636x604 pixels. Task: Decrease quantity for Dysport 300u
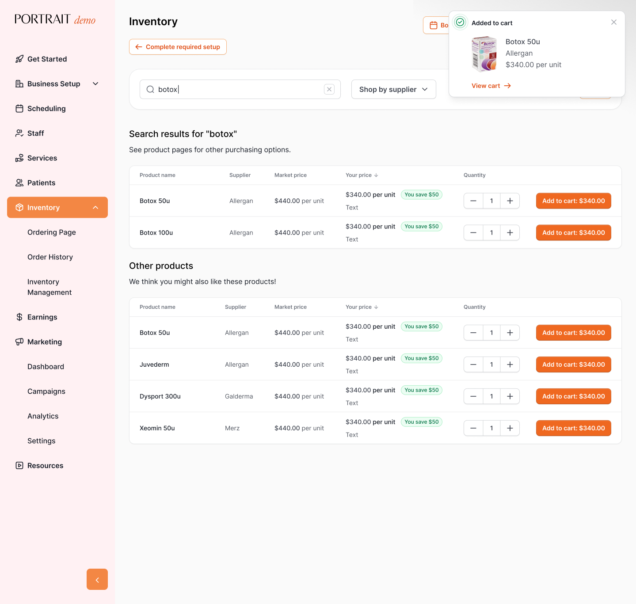pos(473,396)
